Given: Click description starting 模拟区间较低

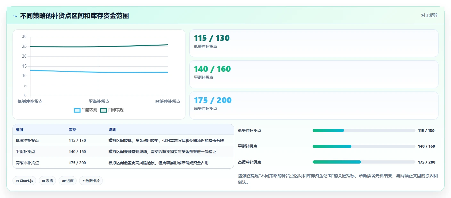Looking at the screenshot, I should tap(166, 140).
